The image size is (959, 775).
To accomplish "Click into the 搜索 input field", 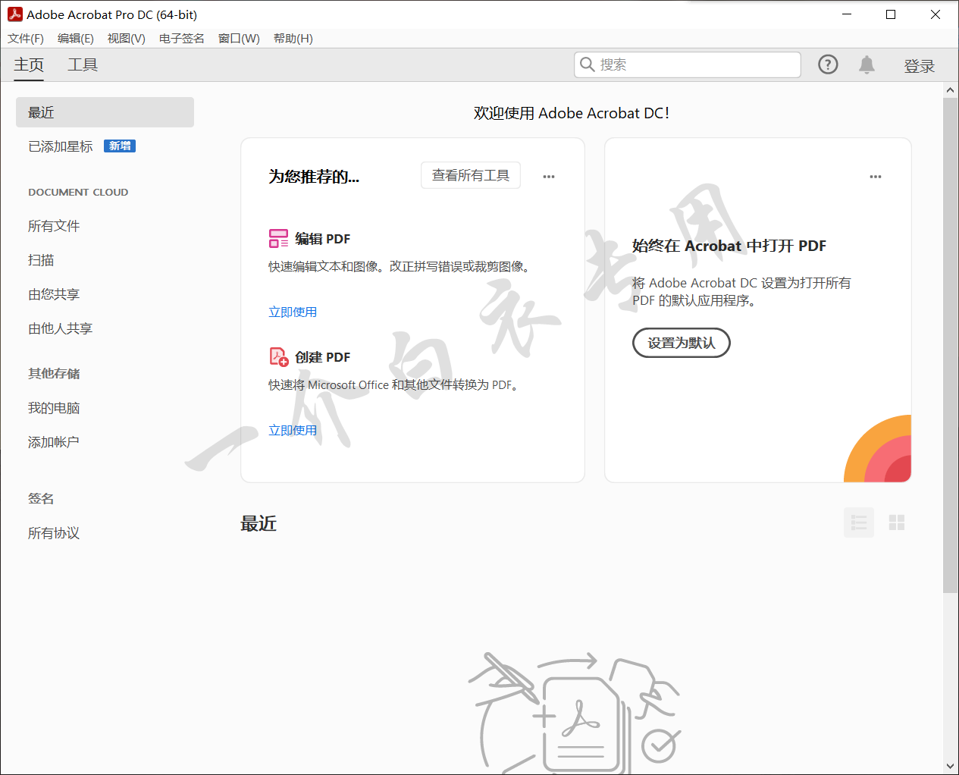I will pos(688,64).
